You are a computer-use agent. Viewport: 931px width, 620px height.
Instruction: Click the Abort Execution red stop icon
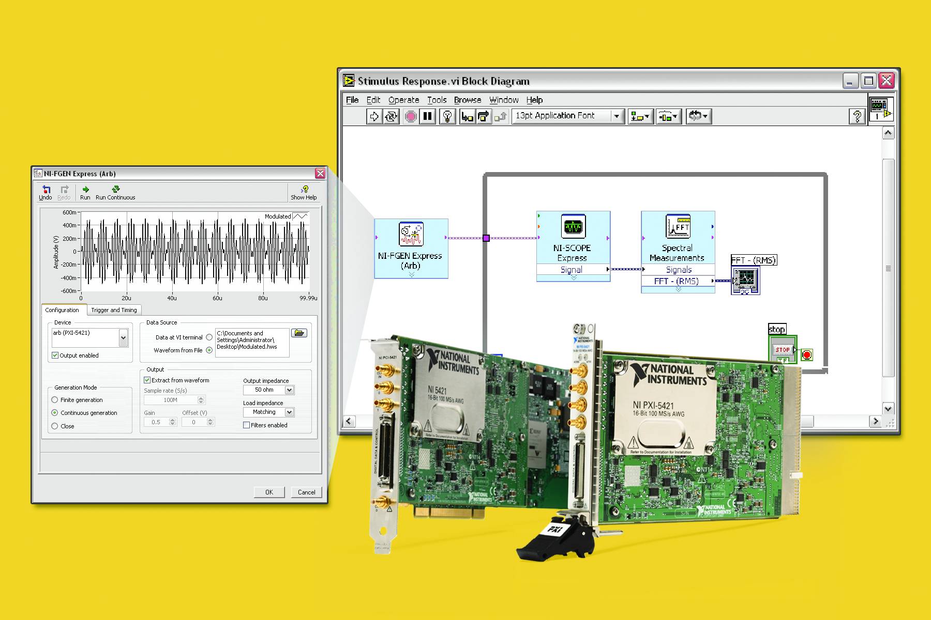coord(410,116)
